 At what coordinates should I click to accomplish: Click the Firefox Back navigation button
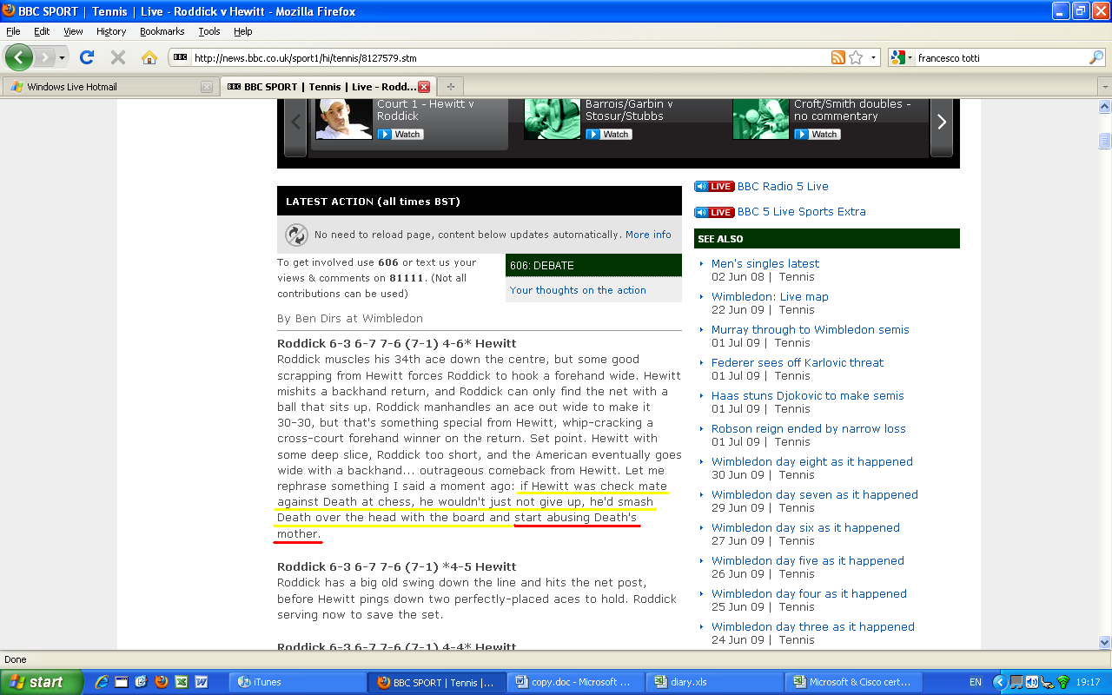tap(19, 58)
